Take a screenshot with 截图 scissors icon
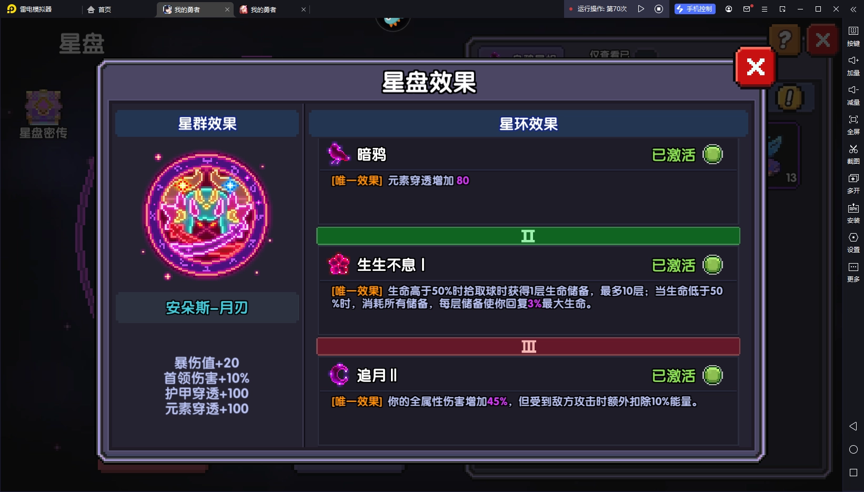This screenshot has height=492, width=864. point(853,154)
